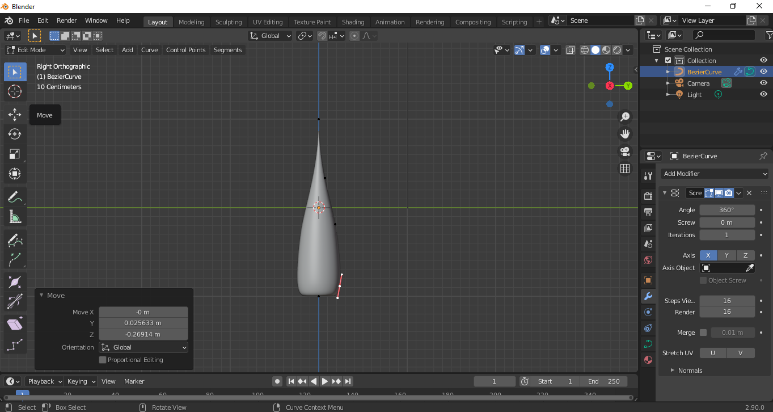Open the World Properties tab
The image size is (773, 412).
click(x=648, y=260)
